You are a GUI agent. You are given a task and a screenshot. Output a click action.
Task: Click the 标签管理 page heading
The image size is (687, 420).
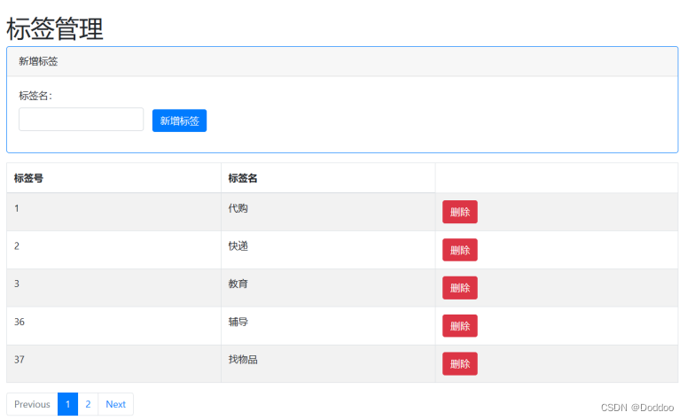coord(55,29)
